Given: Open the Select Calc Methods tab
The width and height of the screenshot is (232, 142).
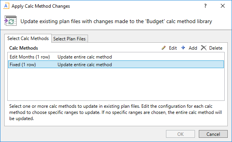Looking at the screenshot, I should (28, 38).
